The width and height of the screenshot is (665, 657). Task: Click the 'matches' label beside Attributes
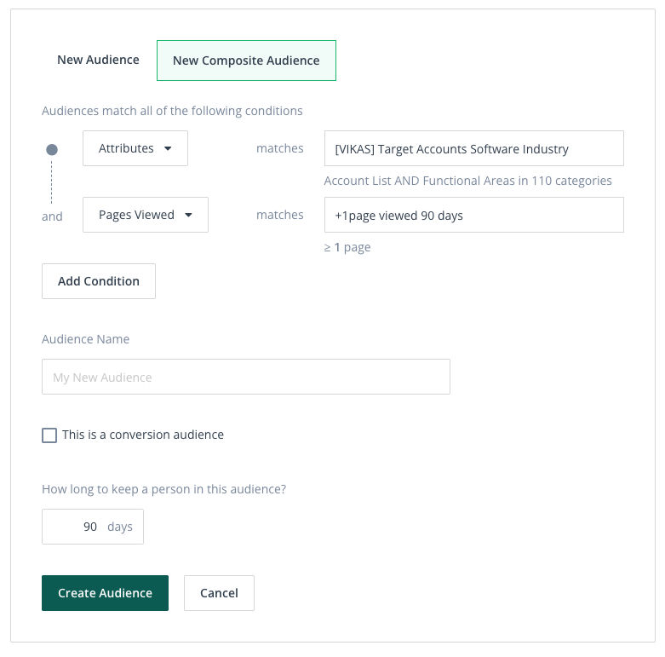pos(280,148)
